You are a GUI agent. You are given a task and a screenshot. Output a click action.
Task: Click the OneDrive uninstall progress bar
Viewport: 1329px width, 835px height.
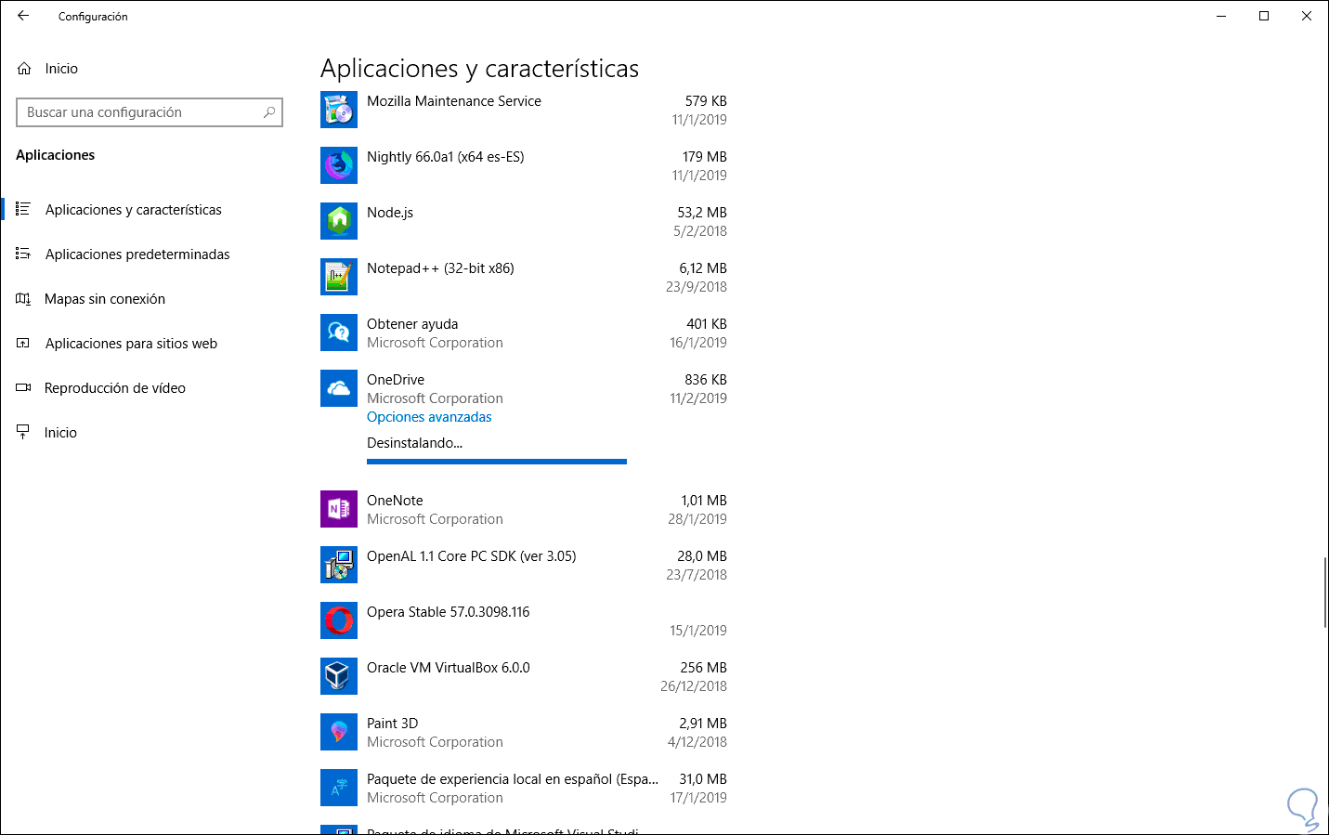click(497, 461)
